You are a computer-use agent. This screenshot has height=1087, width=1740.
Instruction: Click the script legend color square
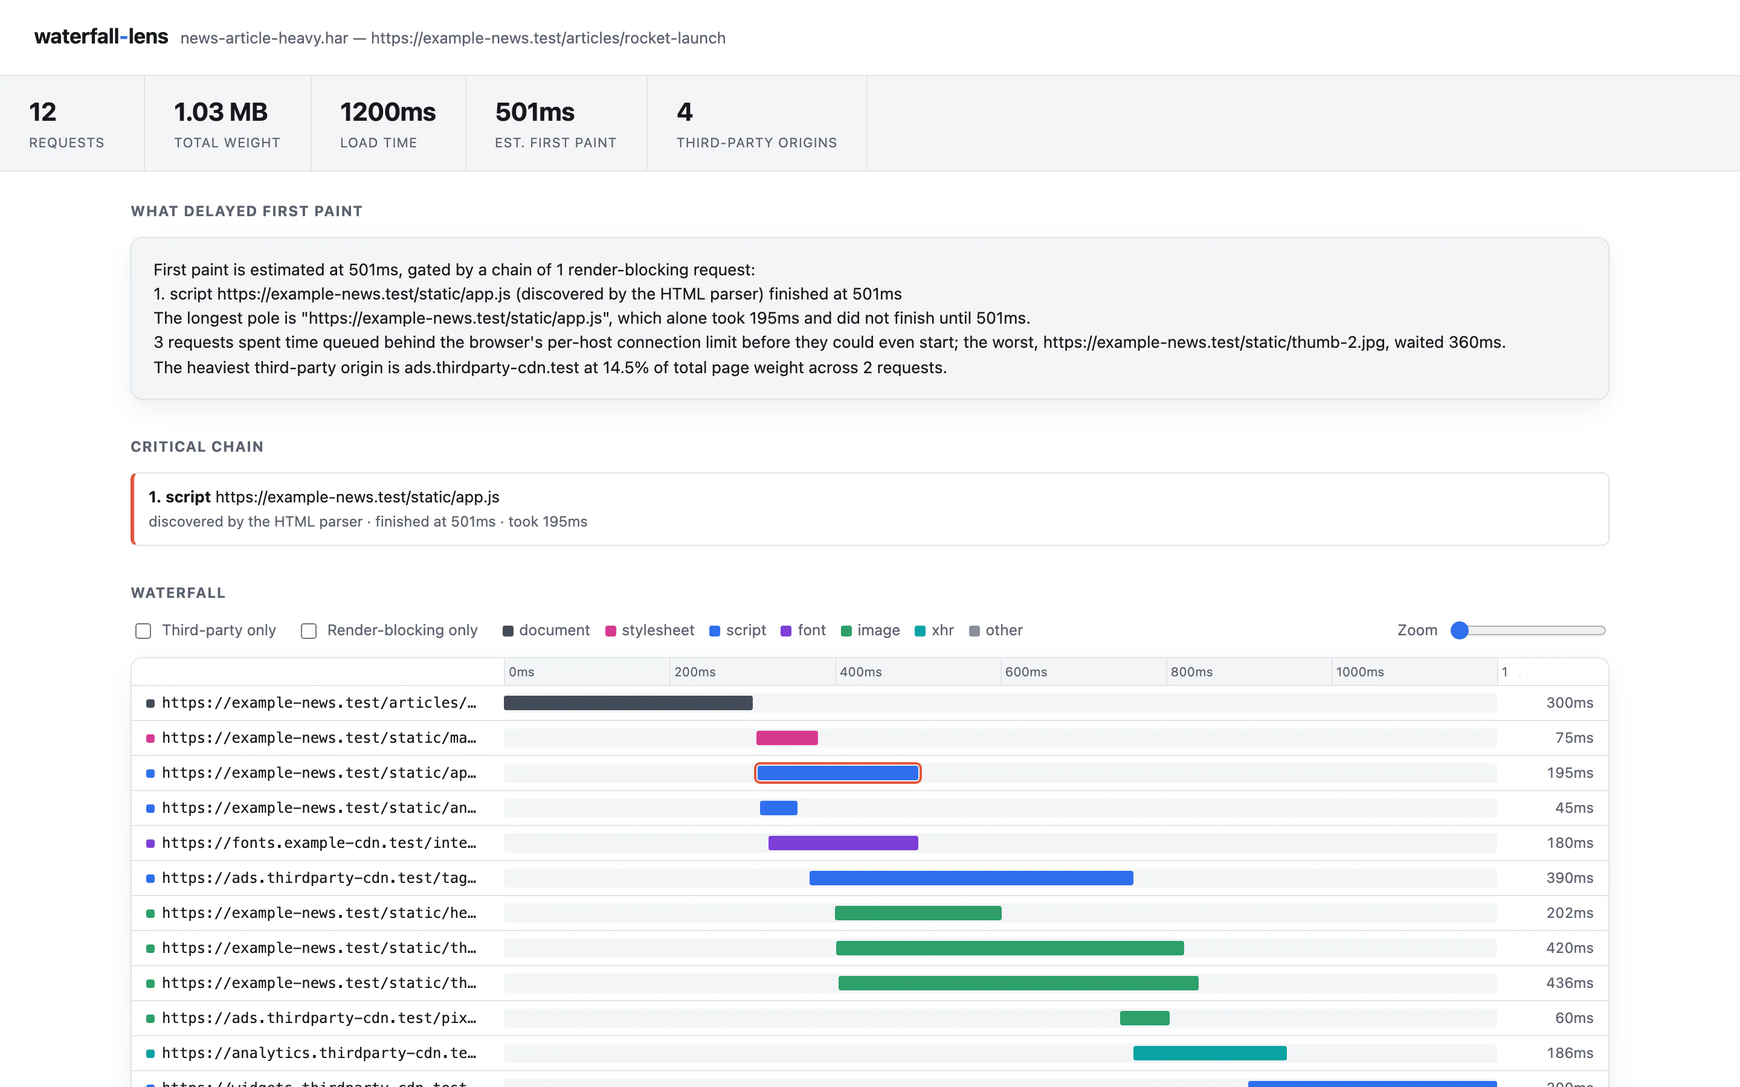coord(715,630)
